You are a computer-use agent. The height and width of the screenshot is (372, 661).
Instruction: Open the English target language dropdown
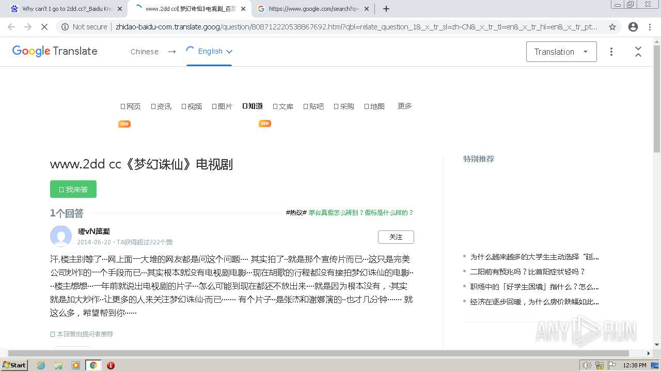click(209, 51)
